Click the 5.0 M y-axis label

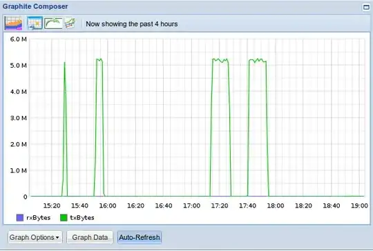[x=19, y=66]
